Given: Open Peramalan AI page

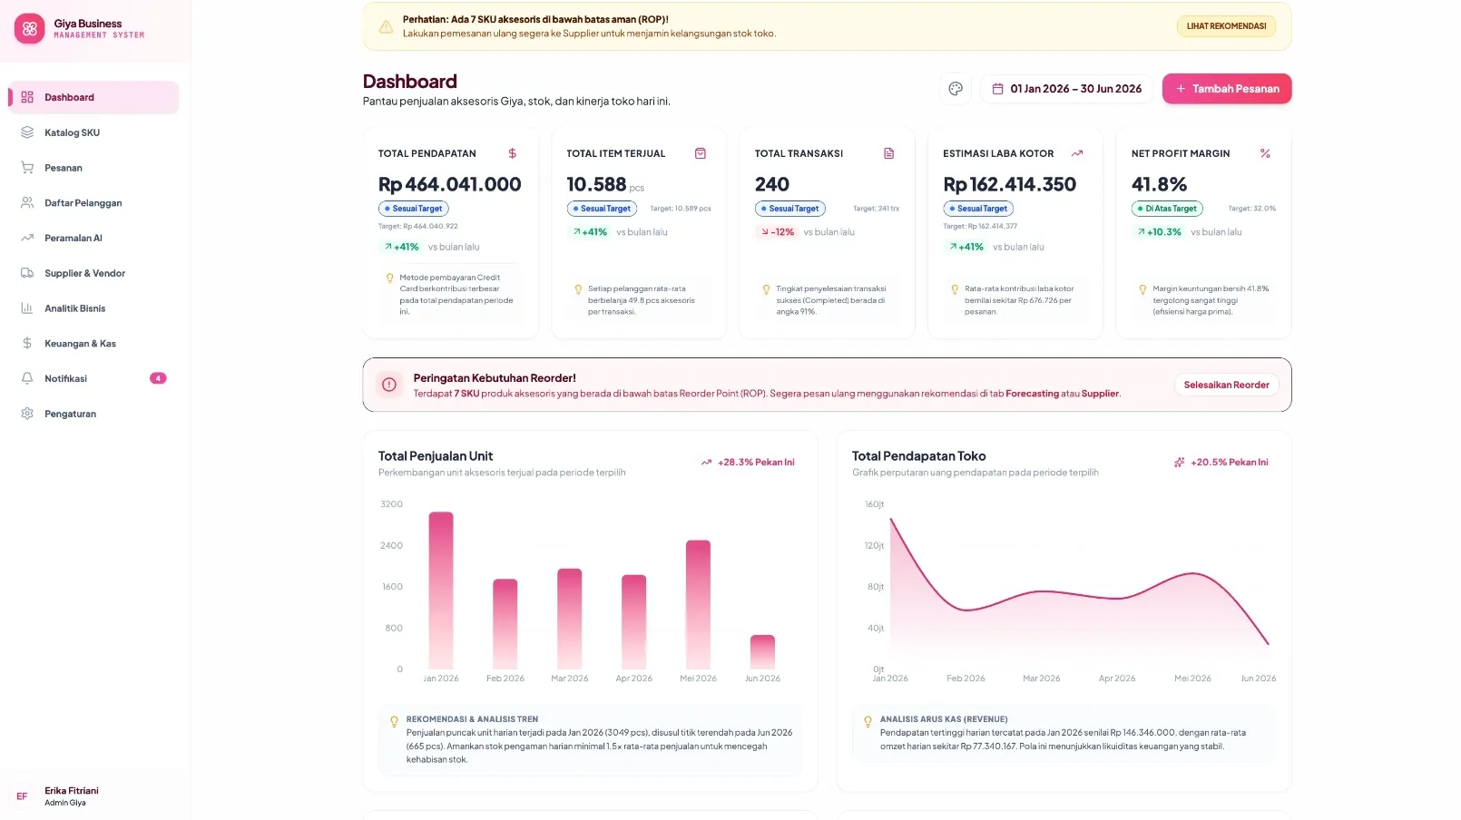Looking at the screenshot, I should (93, 238).
